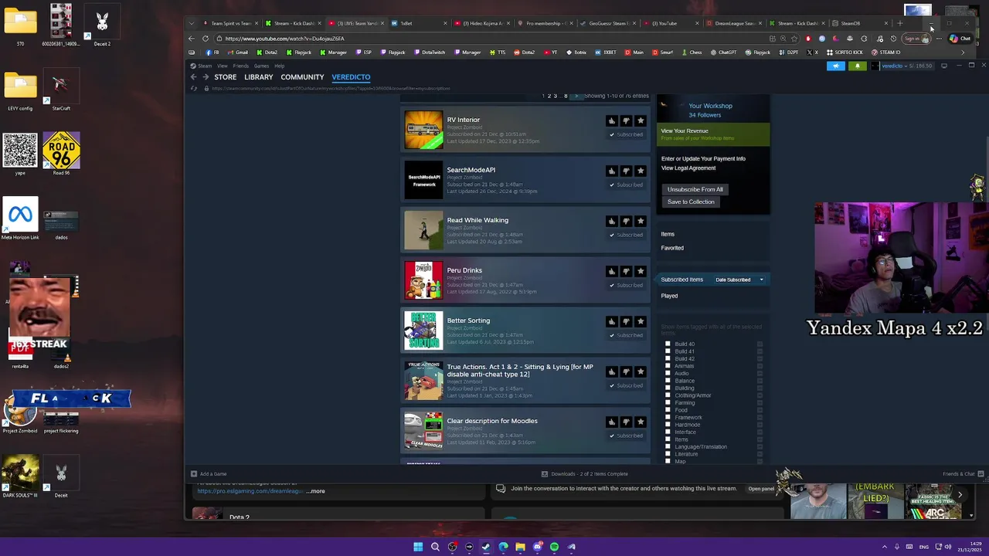Favorite the RV Interior mod with star

pos(641,120)
